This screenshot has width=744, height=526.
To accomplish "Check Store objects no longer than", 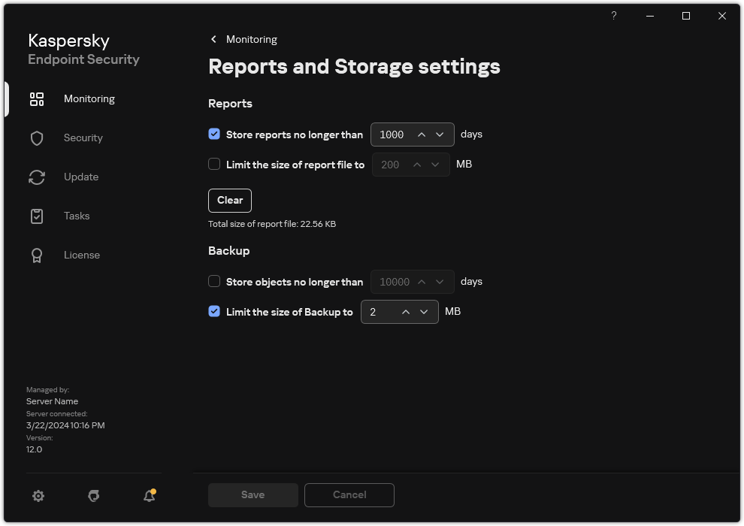I will point(214,281).
